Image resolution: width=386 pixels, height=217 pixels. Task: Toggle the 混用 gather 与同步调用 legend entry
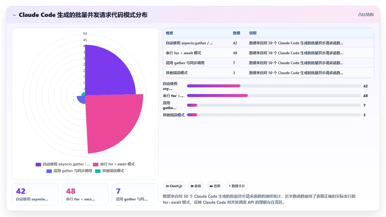(69, 171)
